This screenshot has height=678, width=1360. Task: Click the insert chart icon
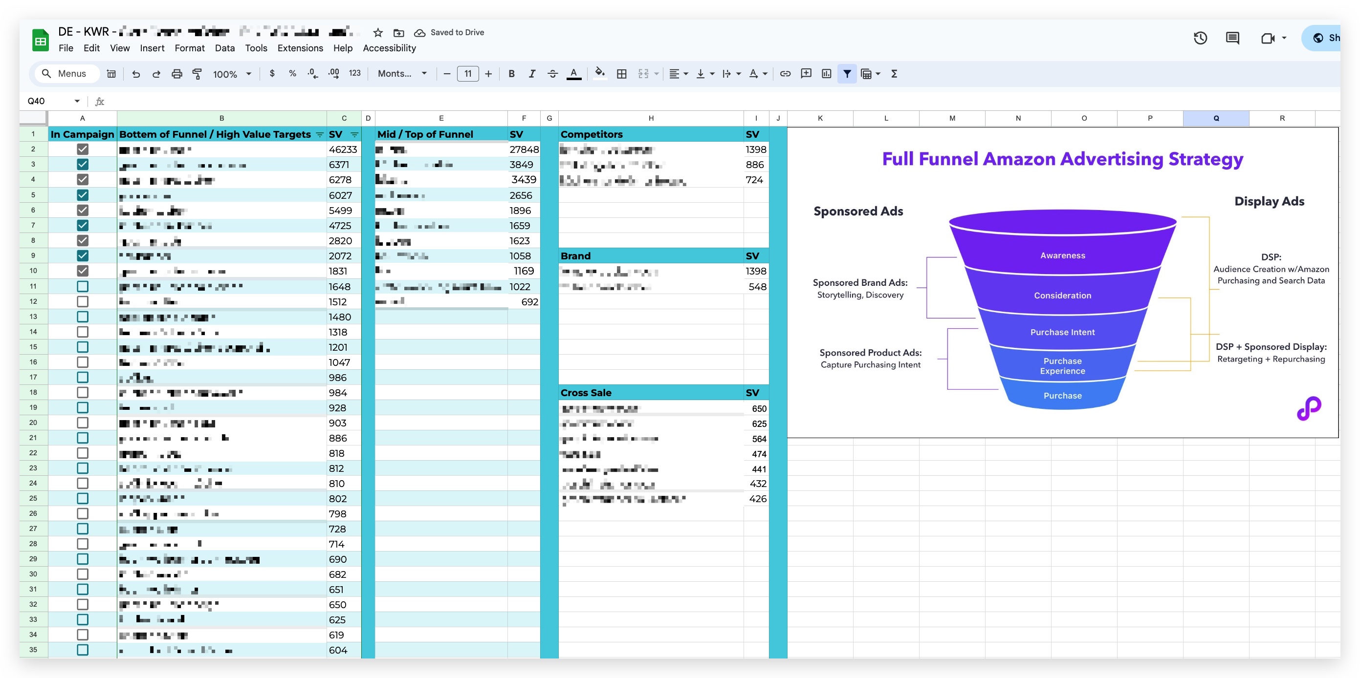coord(826,74)
